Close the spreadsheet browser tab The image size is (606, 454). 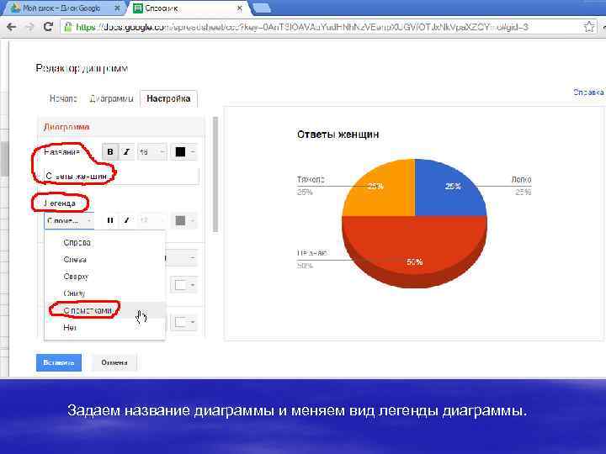coord(240,8)
